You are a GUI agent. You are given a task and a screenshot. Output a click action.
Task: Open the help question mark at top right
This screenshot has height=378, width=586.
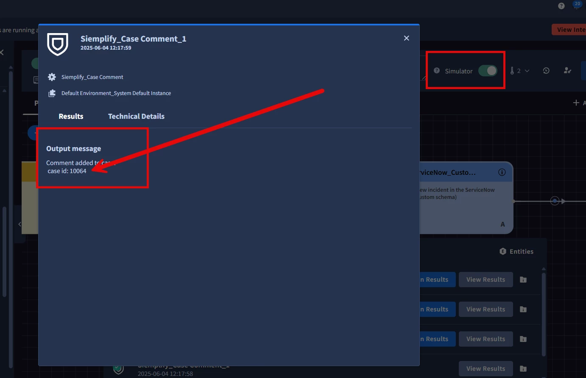(561, 6)
